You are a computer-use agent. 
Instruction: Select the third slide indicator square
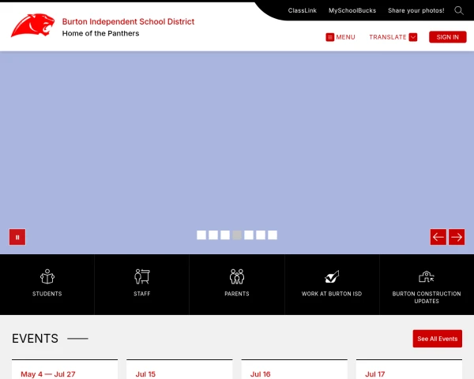pyautogui.click(x=225, y=235)
